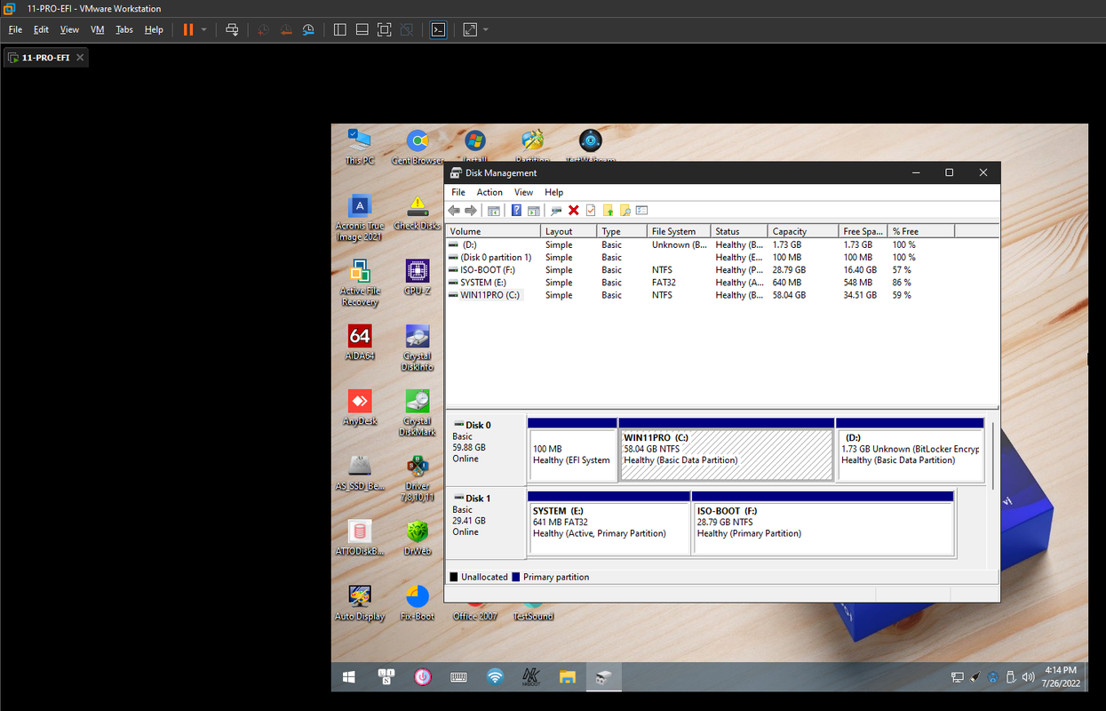Open Disk Management File menu

pyautogui.click(x=458, y=192)
